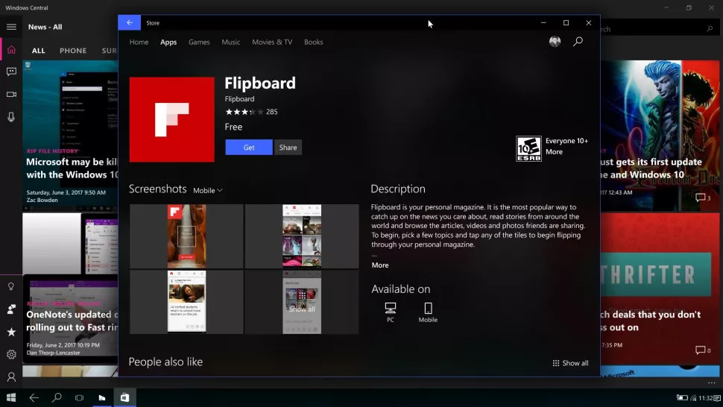This screenshot has width=723, height=407.
Task: Click the Flipboard app logo tile
Action: coord(171,119)
